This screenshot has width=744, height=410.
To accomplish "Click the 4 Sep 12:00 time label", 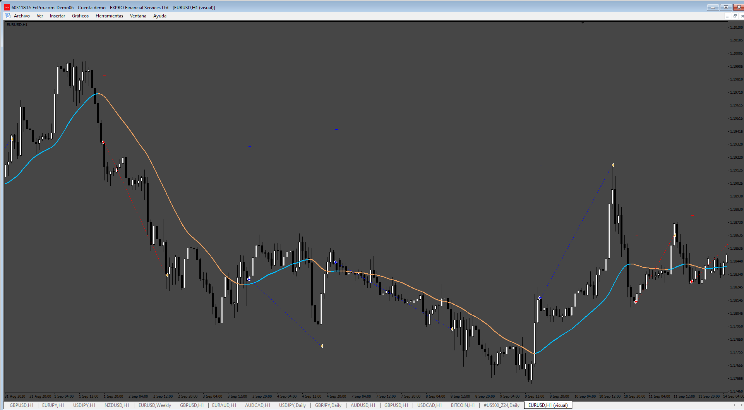I will point(312,396).
